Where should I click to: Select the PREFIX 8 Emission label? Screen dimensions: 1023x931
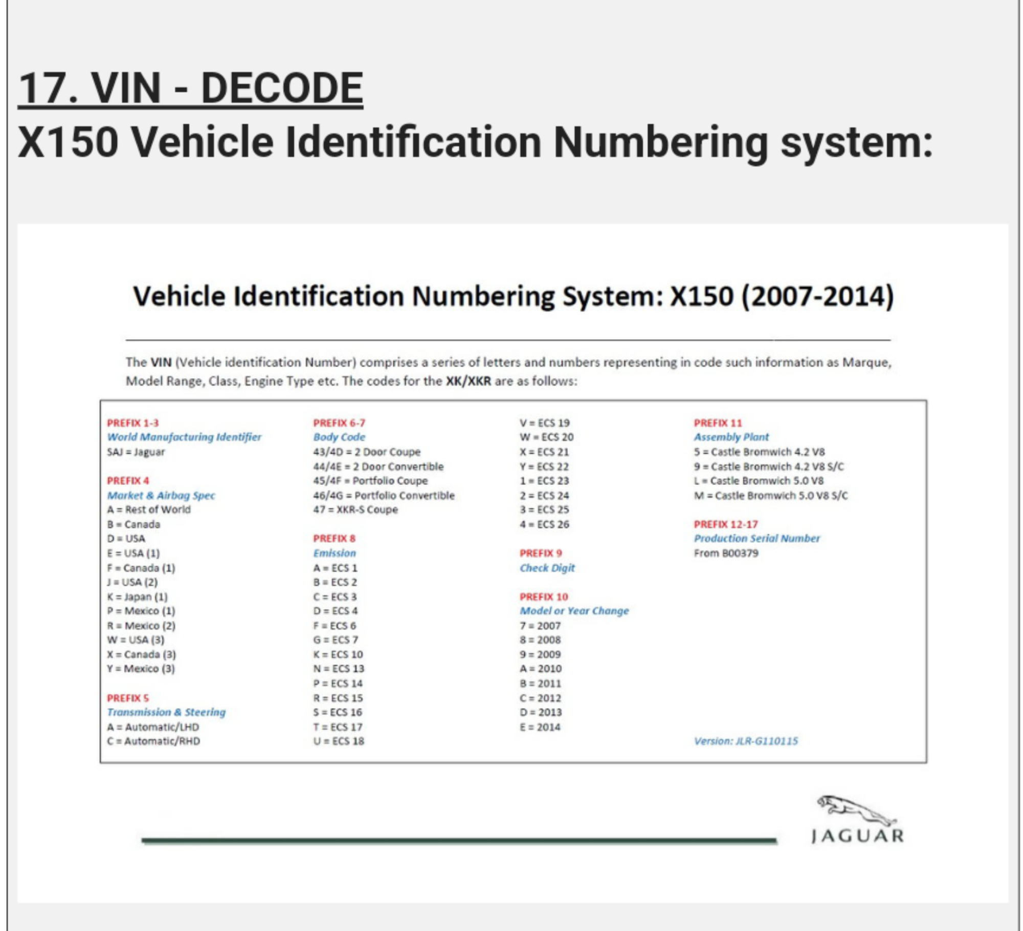pos(335,553)
